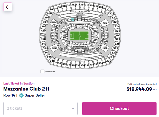The width and height of the screenshot is (159, 117).
Task: Select section 332 on the stadium map
Action: tap(109, 61)
